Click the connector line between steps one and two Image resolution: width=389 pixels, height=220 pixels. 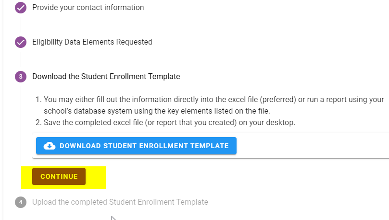click(21, 25)
